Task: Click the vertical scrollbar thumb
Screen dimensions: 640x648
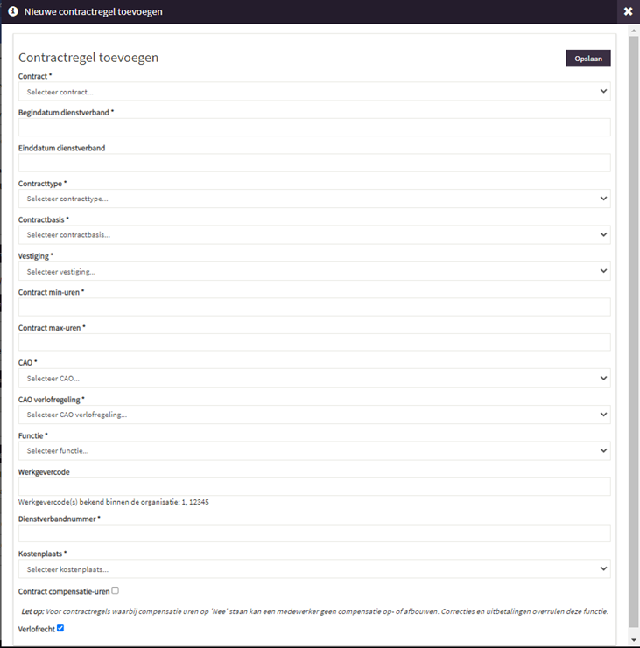Action: [x=634, y=331]
